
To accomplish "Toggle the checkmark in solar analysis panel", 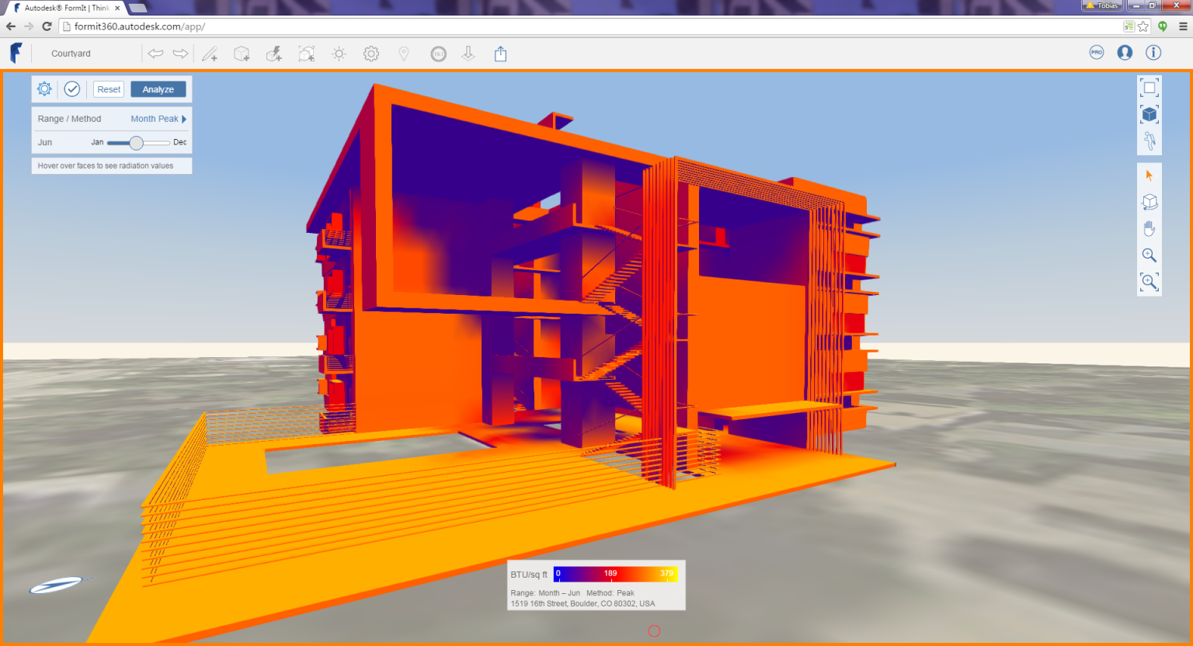I will coord(72,89).
